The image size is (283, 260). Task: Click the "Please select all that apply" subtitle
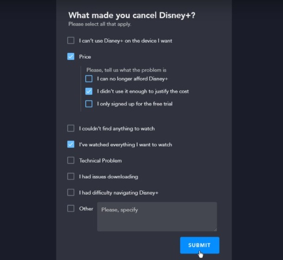[100, 24]
